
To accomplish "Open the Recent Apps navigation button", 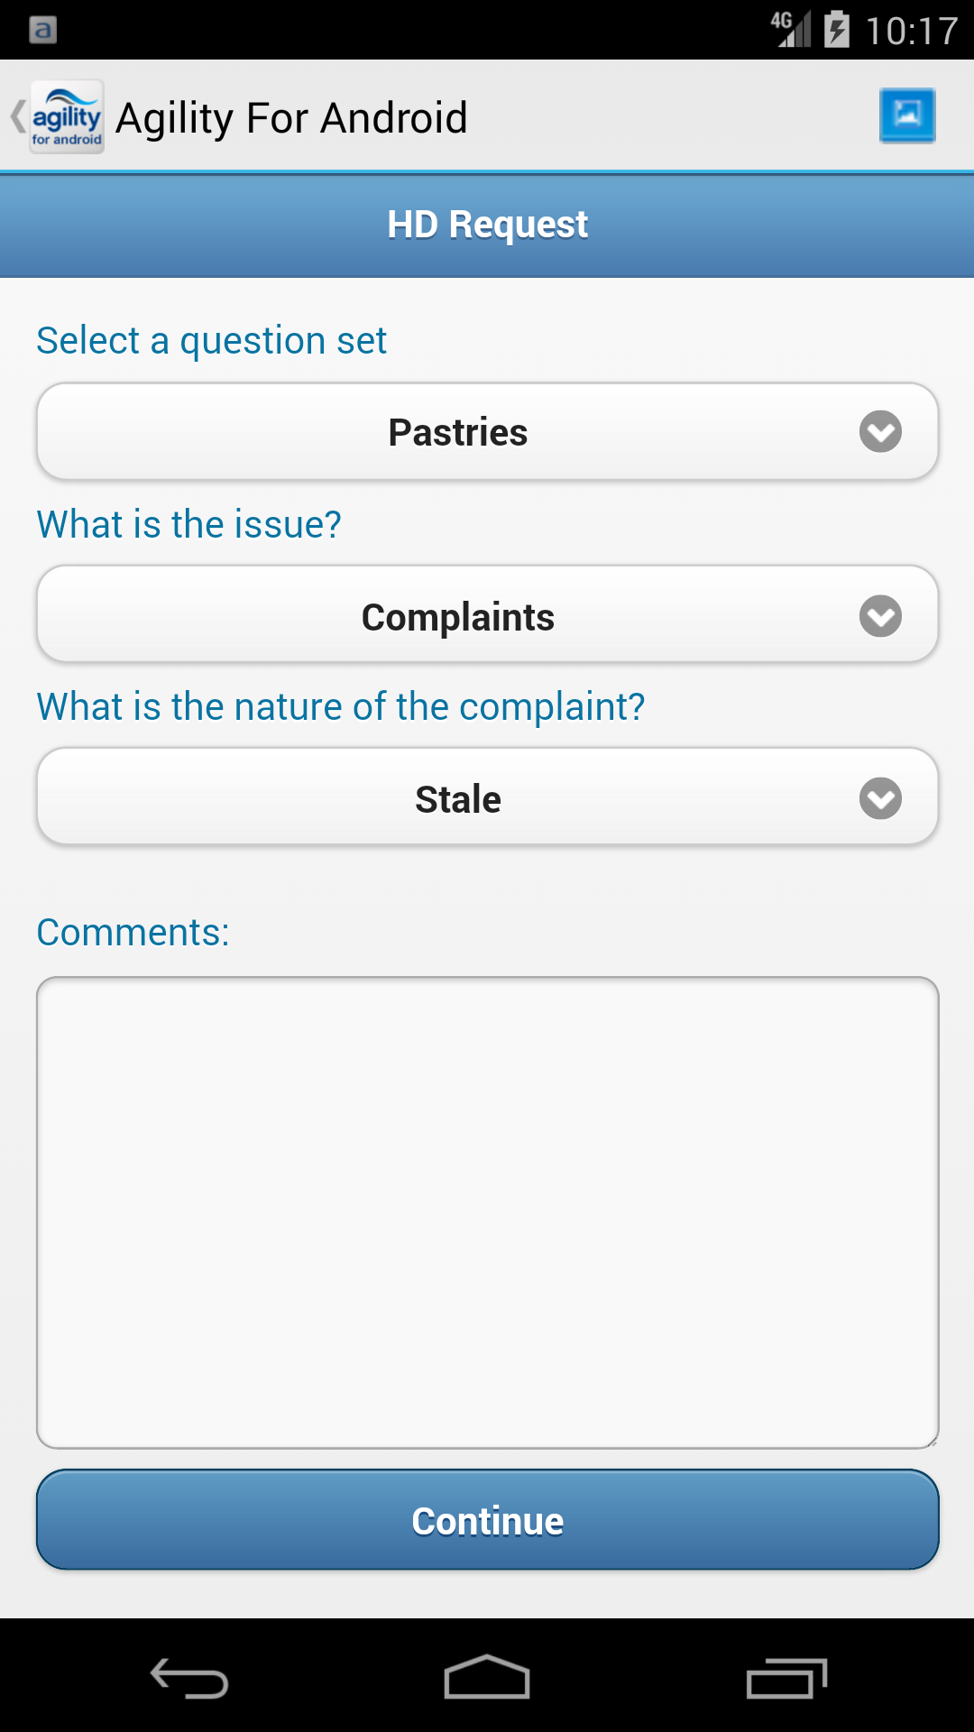I will 786,1678.
